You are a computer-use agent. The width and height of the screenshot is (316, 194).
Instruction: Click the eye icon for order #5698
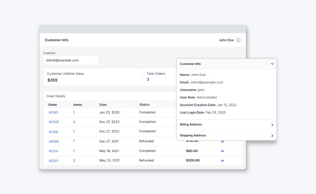point(223,141)
